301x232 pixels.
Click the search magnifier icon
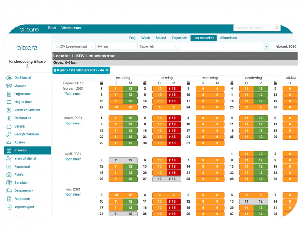(x=277, y=28)
